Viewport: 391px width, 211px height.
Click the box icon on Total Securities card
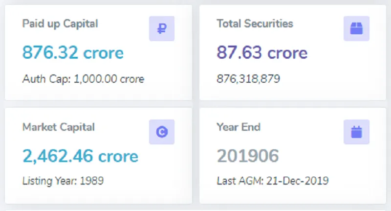pos(356,29)
